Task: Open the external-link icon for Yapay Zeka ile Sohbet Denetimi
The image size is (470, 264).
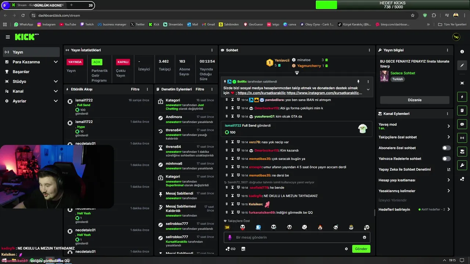Action: coord(448,169)
